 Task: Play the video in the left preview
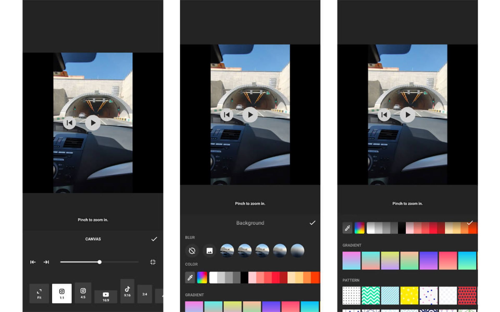pos(93,123)
